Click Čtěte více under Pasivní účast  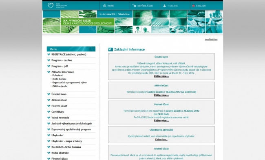click(161, 120)
